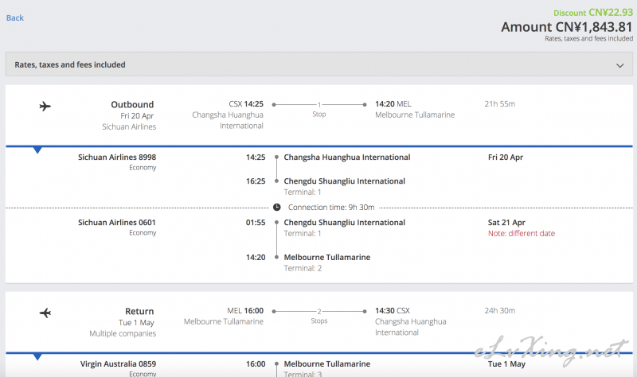Click the return 2 Stops indicator
Screen dimensions: 637x377
click(x=319, y=316)
